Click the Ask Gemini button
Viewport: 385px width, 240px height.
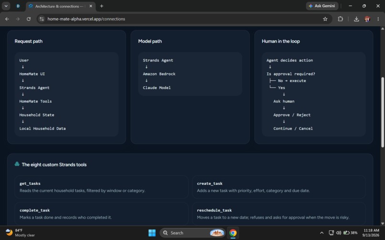[322, 6]
